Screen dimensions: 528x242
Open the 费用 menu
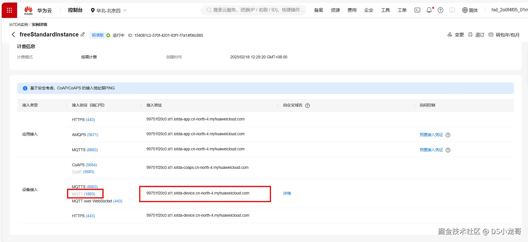coord(352,10)
